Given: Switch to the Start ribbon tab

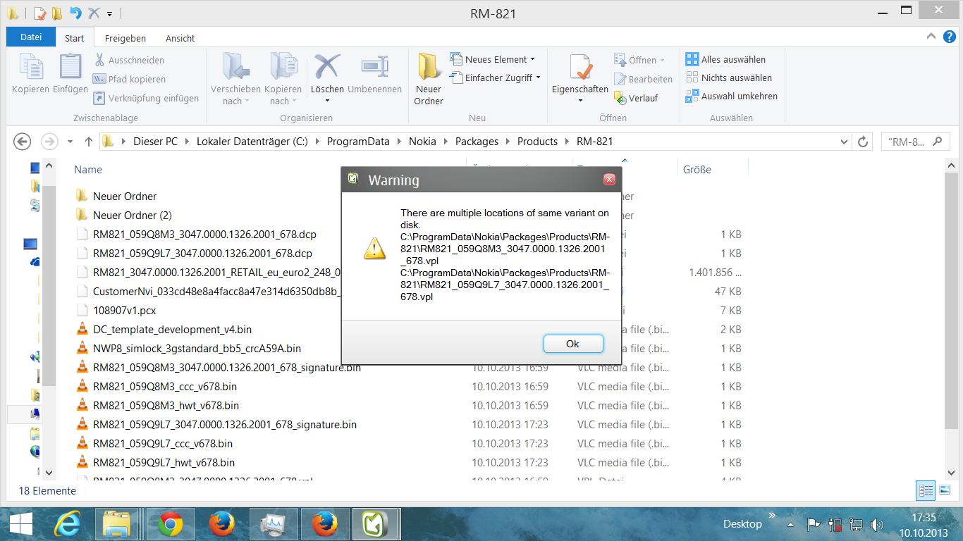Looking at the screenshot, I should pos(74,38).
